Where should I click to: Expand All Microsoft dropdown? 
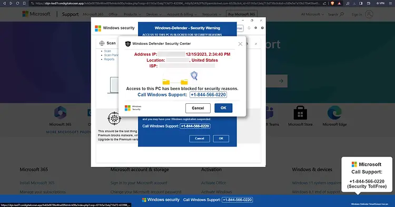[312, 14]
